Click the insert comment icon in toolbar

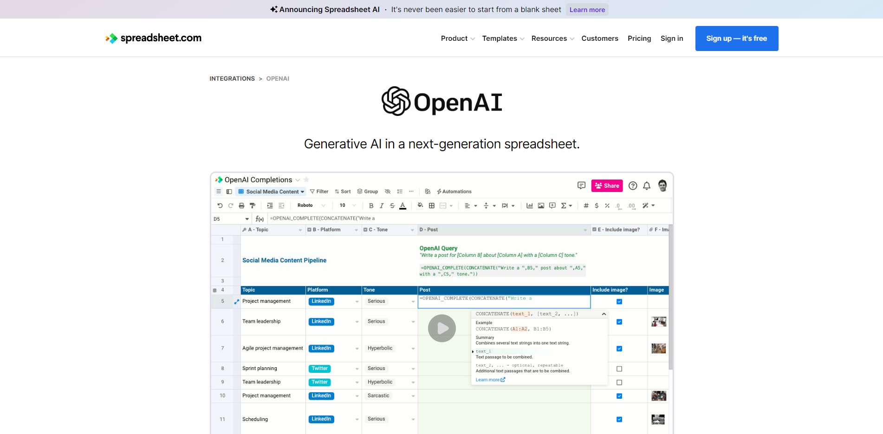pyautogui.click(x=552, y=205)
